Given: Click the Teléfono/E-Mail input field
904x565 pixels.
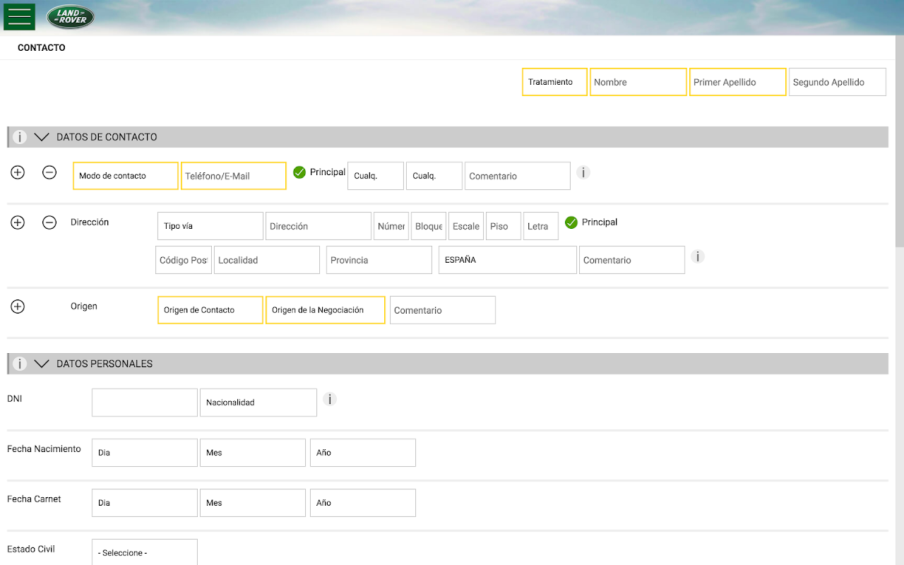Looking at the screenshot, I should (x=233, y=176).
